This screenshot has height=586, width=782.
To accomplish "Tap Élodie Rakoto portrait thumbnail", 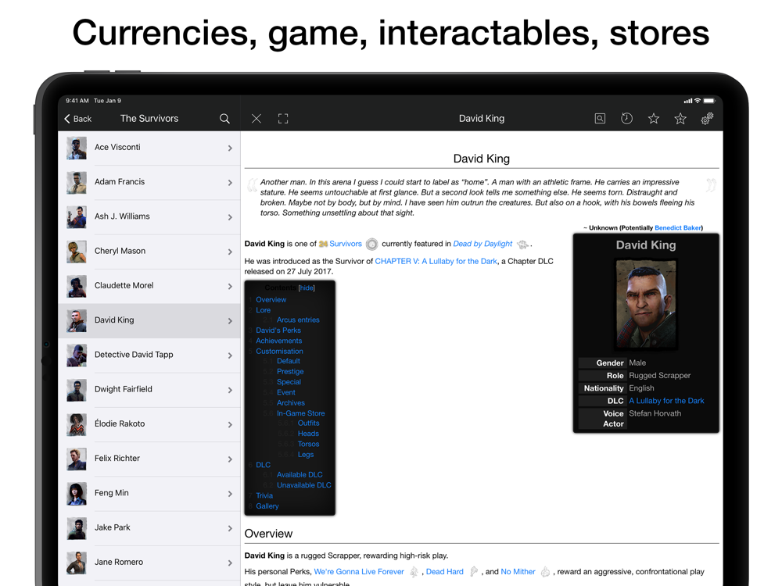I will [77, 424].
